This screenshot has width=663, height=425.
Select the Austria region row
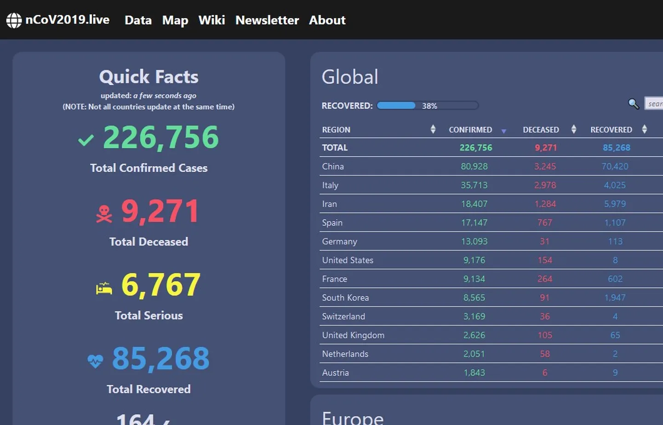tap(491, 373)
